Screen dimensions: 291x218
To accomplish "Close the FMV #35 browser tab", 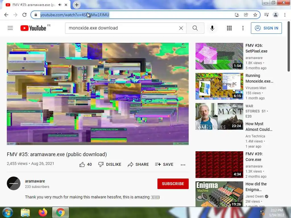I will (66, 5).
